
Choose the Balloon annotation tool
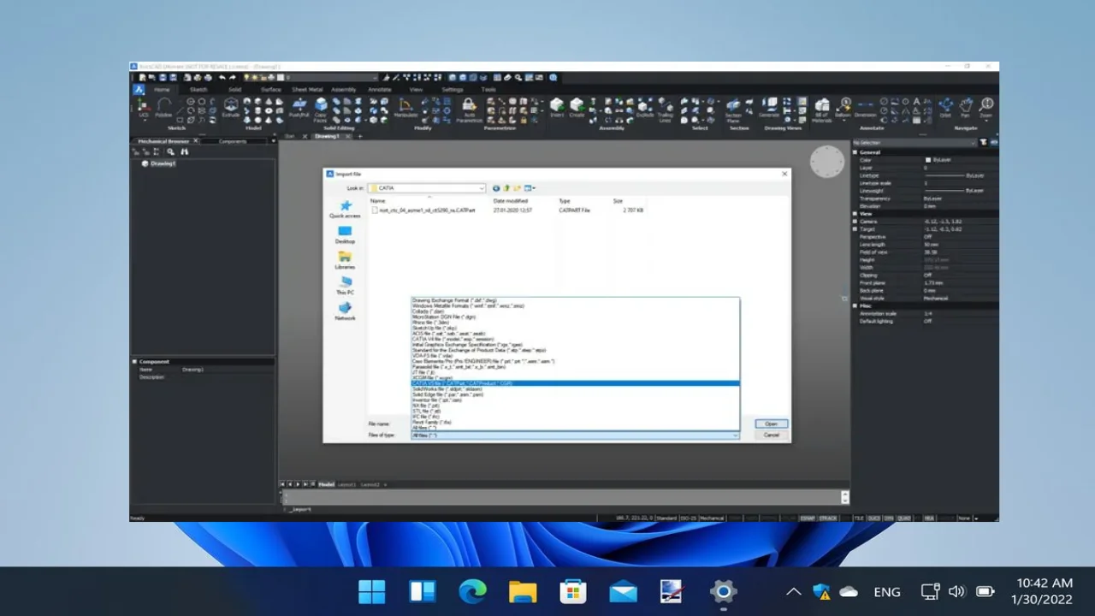pyautogui.click(x=843, y=108)
